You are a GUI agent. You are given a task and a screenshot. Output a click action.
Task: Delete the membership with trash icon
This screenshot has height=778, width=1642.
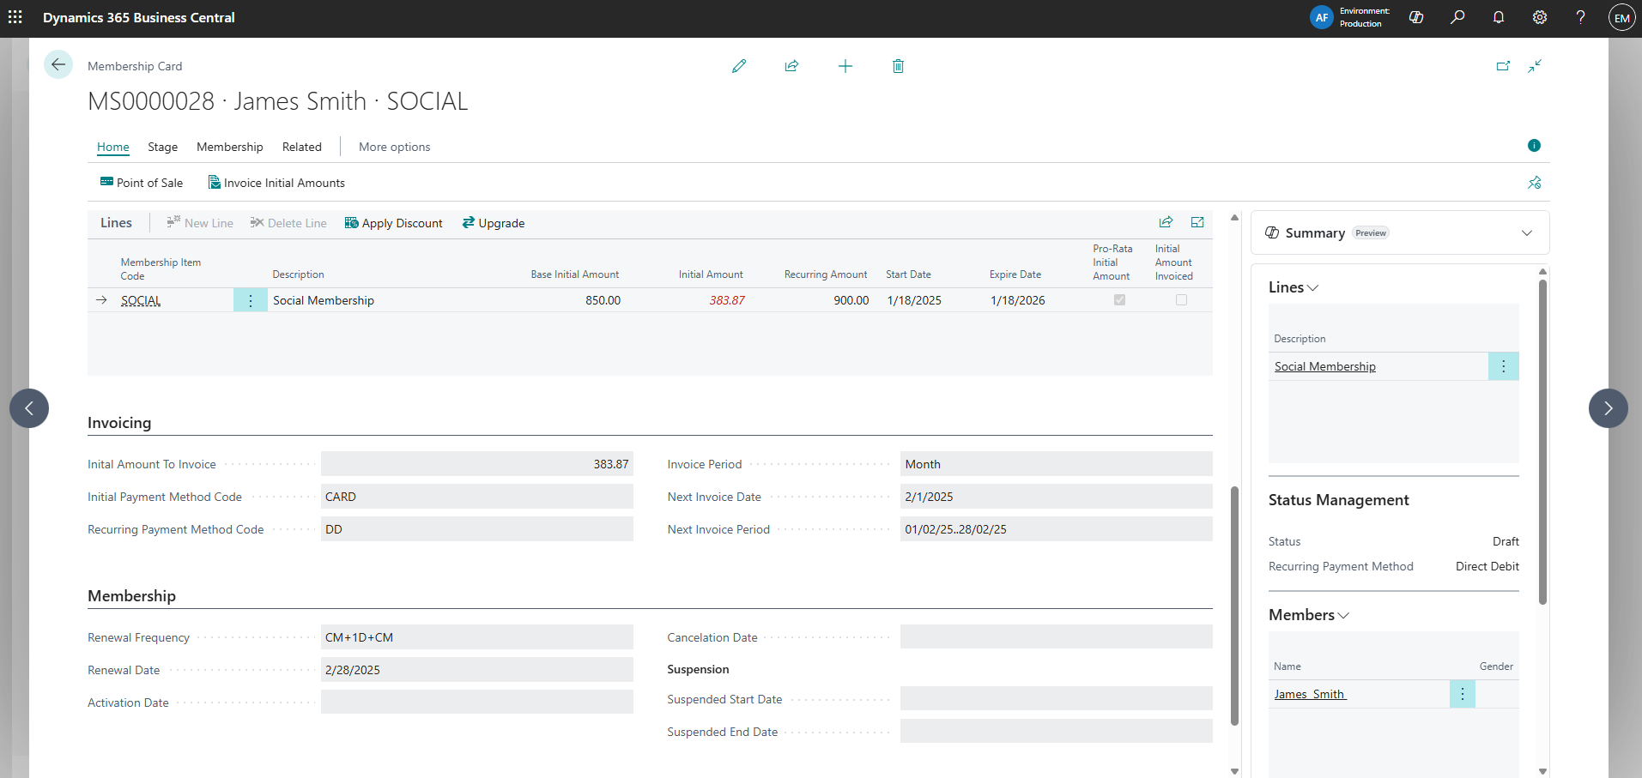click(898, 66)
